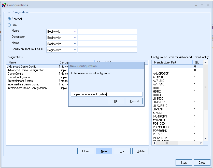This screenshot has width=213, height=168.
Task: Click the Edit button
Action: tap(122, 151)
